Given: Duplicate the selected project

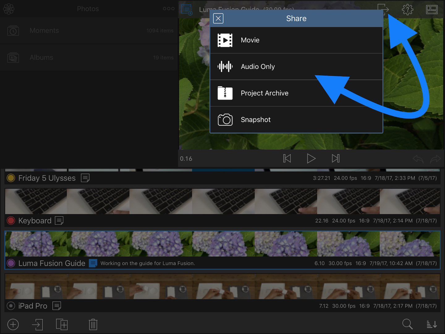Looking at the screenshot, I should tap(62, 324).
